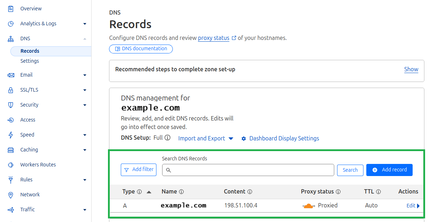The height and width of the screenshot is (222, 439).
Task: Go to Workers Routes in sidebar
Action: point(38,165)
